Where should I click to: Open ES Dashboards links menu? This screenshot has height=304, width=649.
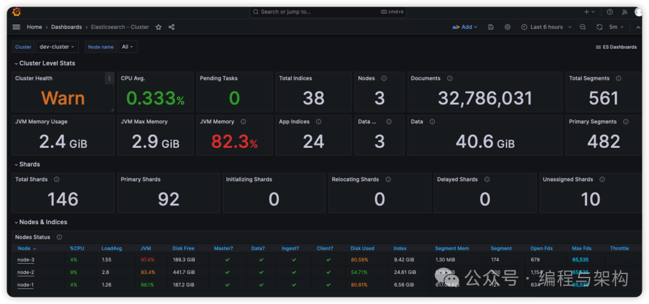616,47
